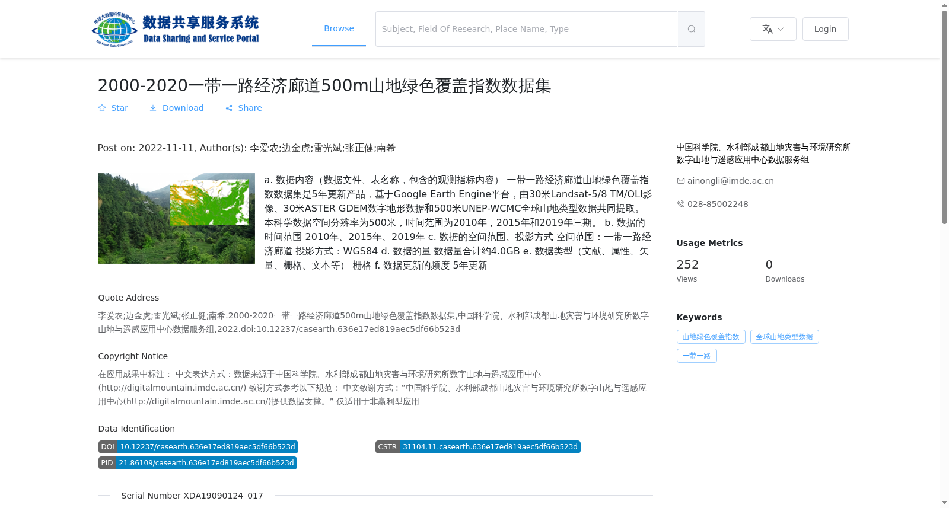Select keyword tag 山地绿色覆盖指数
The height and width of the screenshot is (508, 949).
[711, 337]
